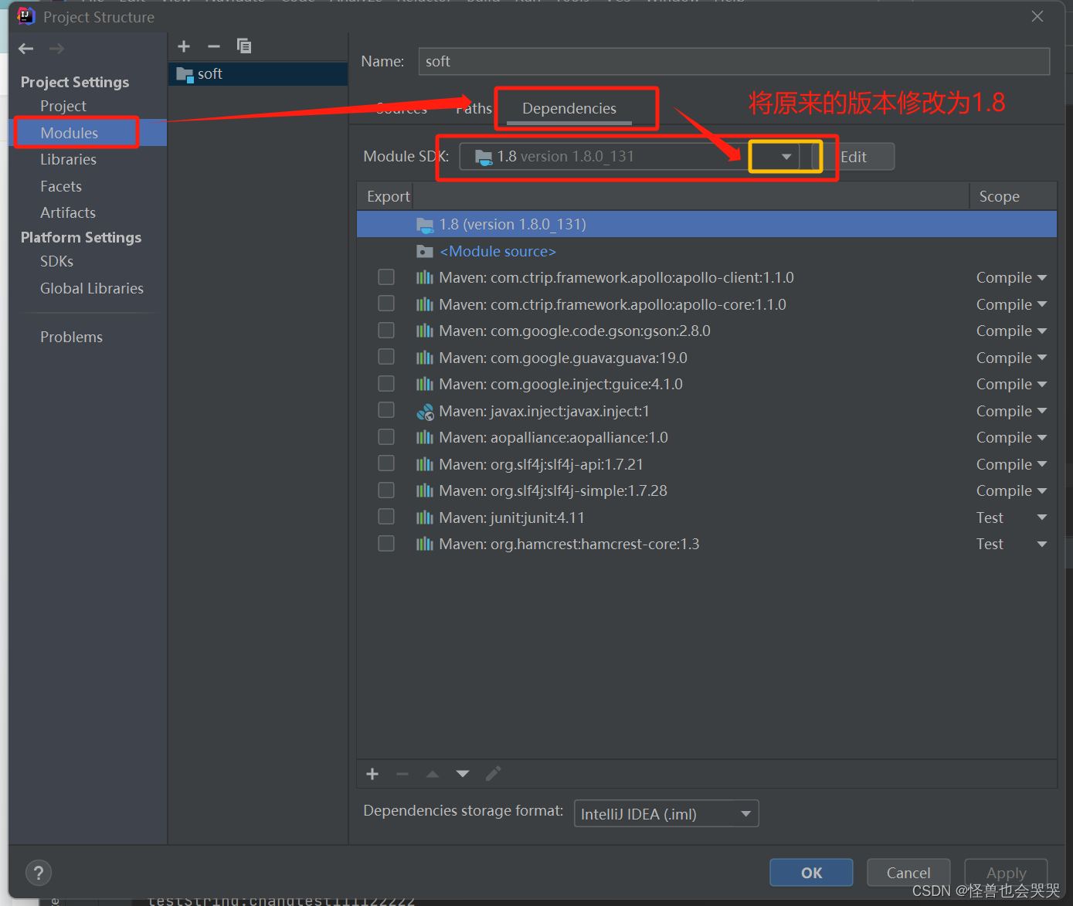
Task: Click the remove module minus icon
Action: [x=214, y=46]
